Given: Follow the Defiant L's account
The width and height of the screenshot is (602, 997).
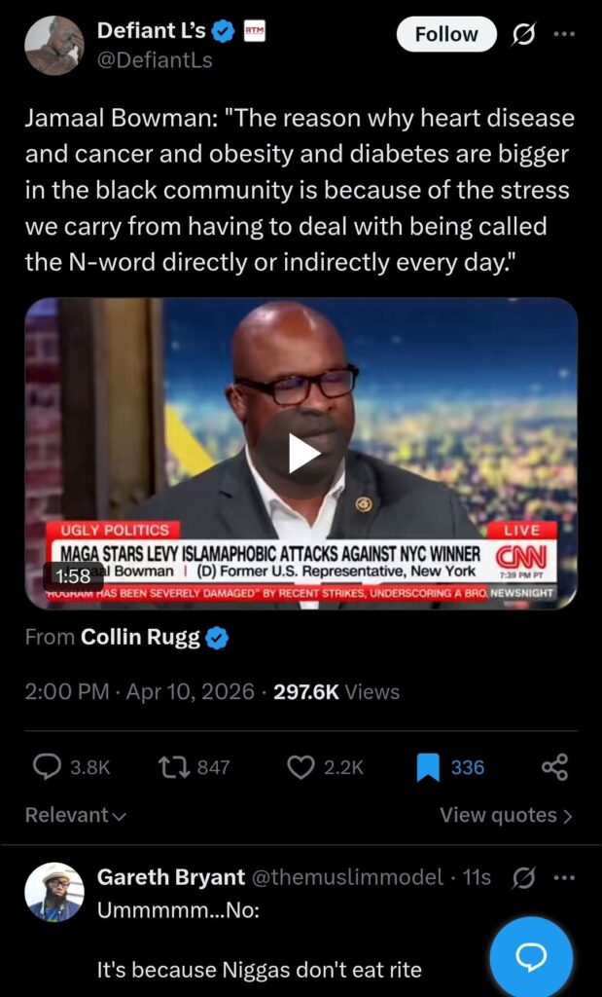Looking at the screenshot, I should tap(446, 34).
